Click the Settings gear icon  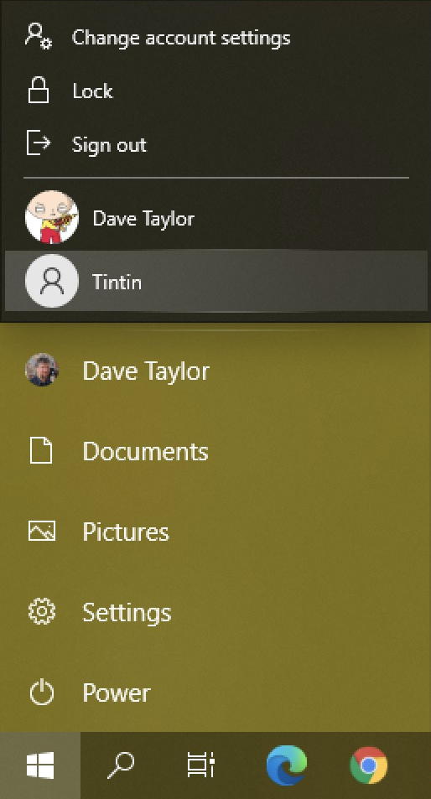coord(41,612)
